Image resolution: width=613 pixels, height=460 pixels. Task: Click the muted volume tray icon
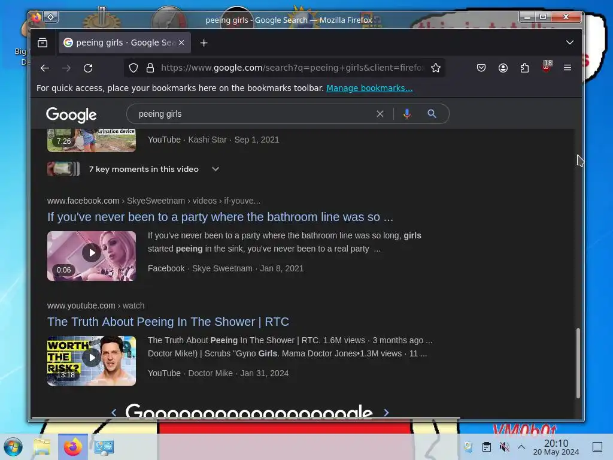click(504, 447)
